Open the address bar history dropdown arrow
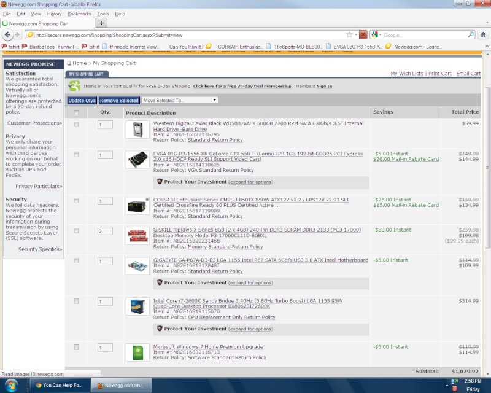 click(x=356, y=35)
